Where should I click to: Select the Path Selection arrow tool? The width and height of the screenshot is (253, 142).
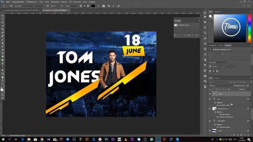pos(2,70)
